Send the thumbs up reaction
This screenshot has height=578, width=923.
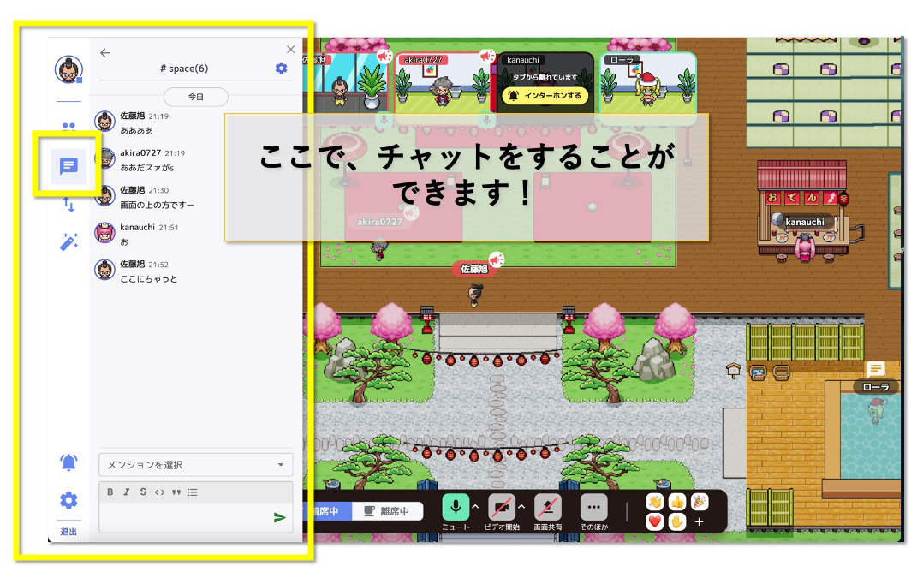[x=677, y=503]
